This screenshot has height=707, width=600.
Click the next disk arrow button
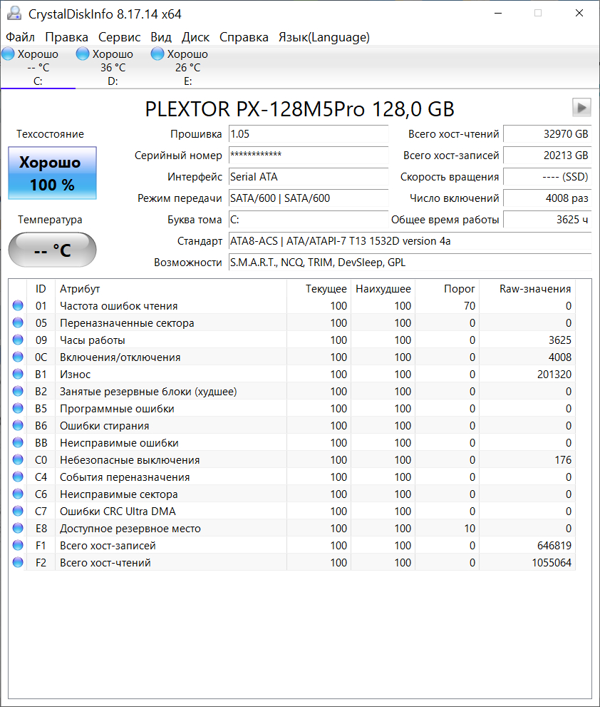coord(581,108)
